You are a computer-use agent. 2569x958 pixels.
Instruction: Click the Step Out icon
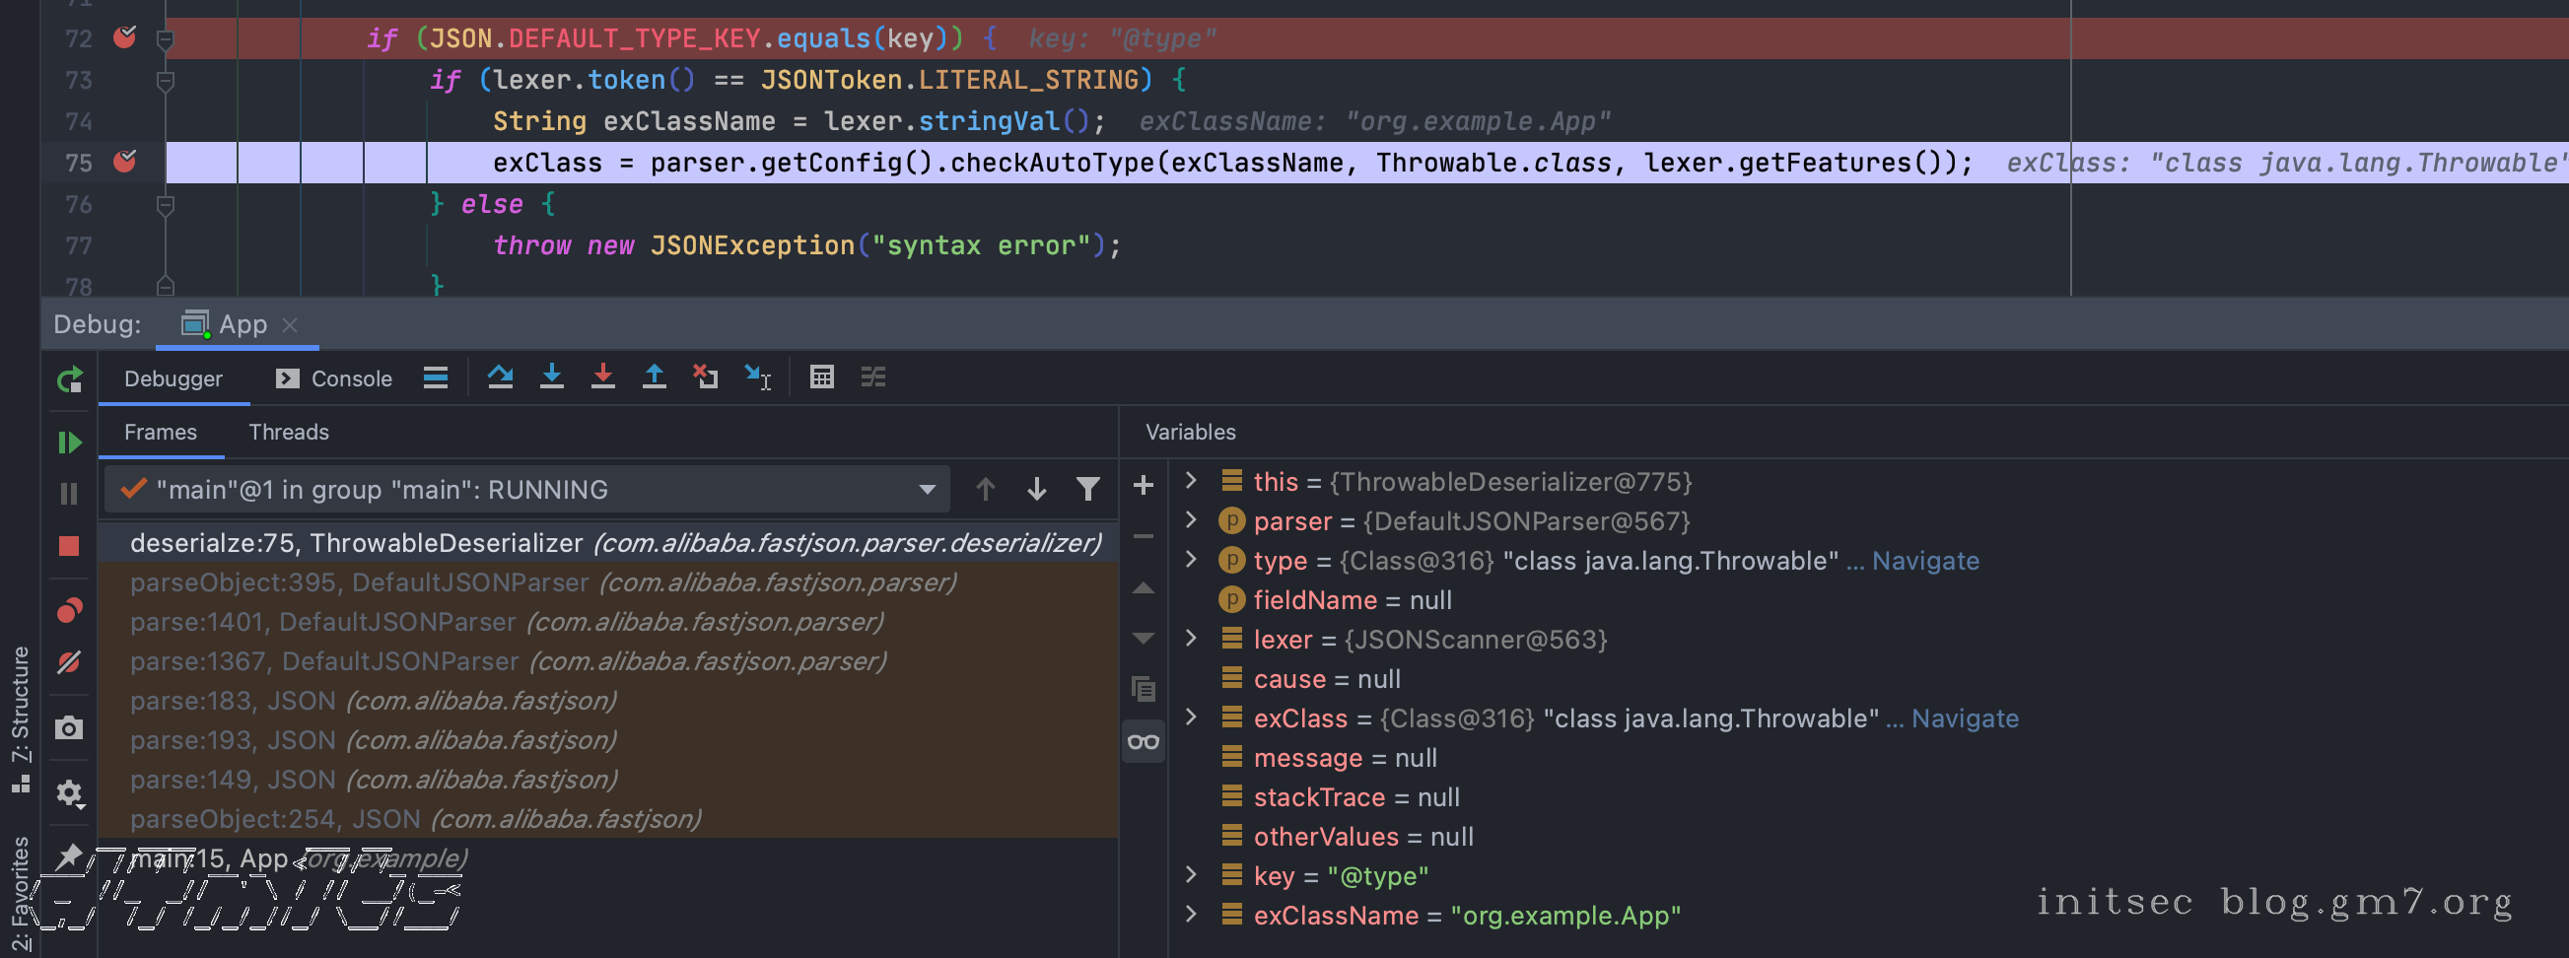655,377
